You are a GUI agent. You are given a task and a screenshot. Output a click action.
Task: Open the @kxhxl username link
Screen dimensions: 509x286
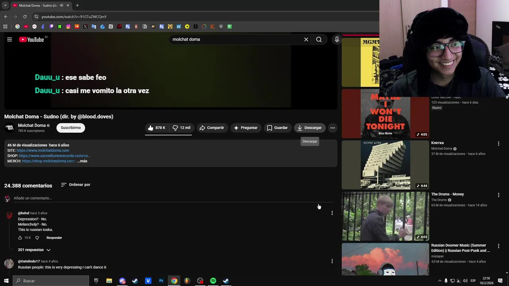pos(23,213)
